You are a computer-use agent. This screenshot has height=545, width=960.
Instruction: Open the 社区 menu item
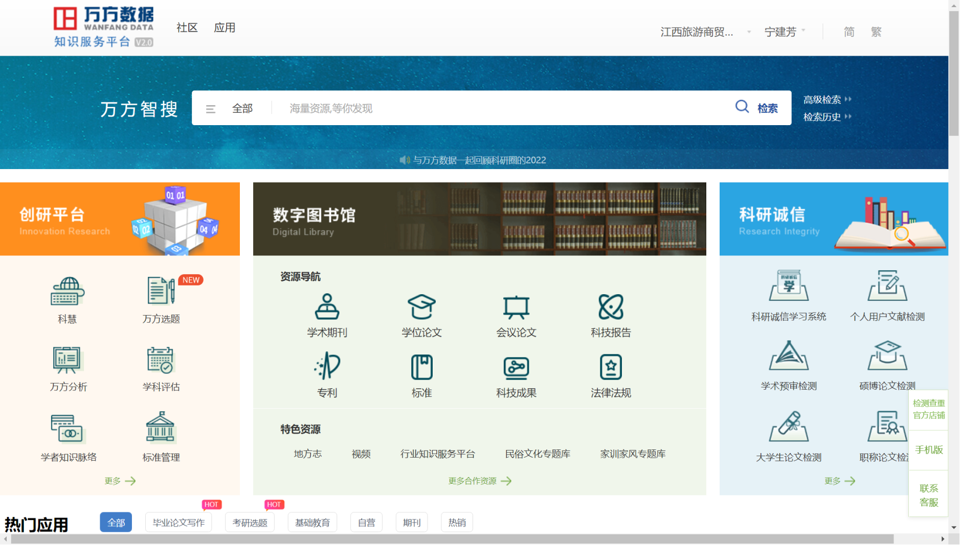coord(187,28)
